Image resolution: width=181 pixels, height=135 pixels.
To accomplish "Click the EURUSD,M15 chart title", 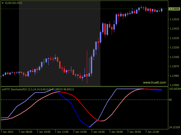I will click(14, 3).
